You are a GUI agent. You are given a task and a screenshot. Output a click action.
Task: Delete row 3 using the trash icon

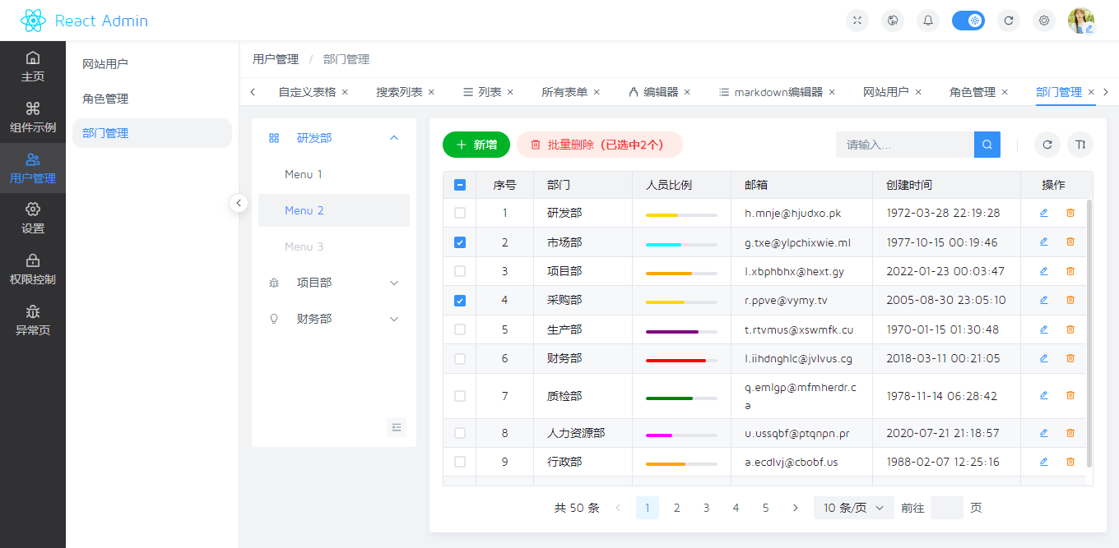(1070, 270)
